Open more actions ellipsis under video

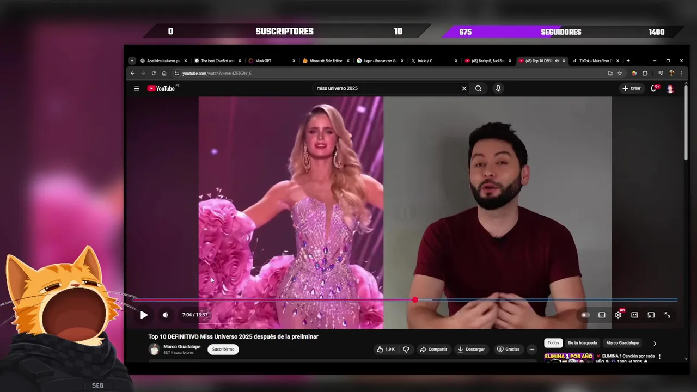point(532,350)
